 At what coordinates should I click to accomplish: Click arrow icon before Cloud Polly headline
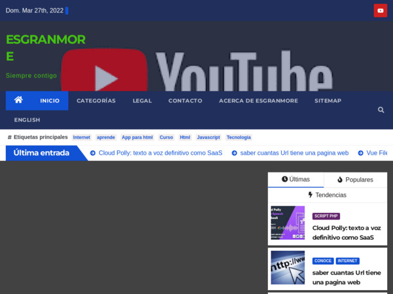click(x=93, y=153)
